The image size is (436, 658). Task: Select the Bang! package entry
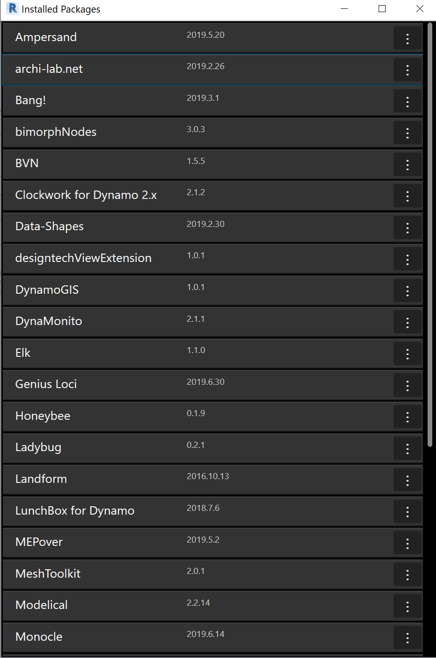187,101
